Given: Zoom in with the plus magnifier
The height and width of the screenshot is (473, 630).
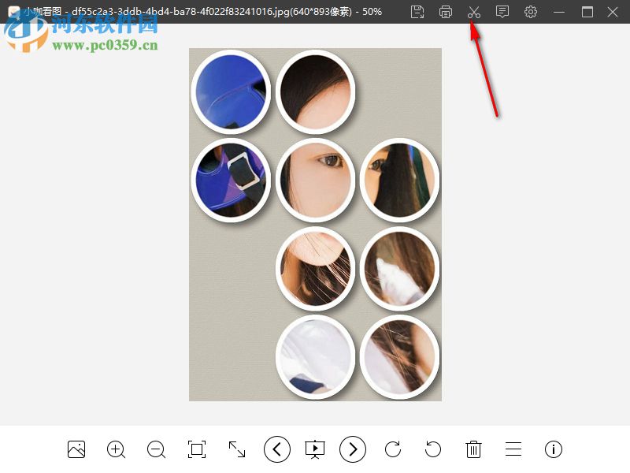Looking at the screenshot, I should click(x=116, y=449).
